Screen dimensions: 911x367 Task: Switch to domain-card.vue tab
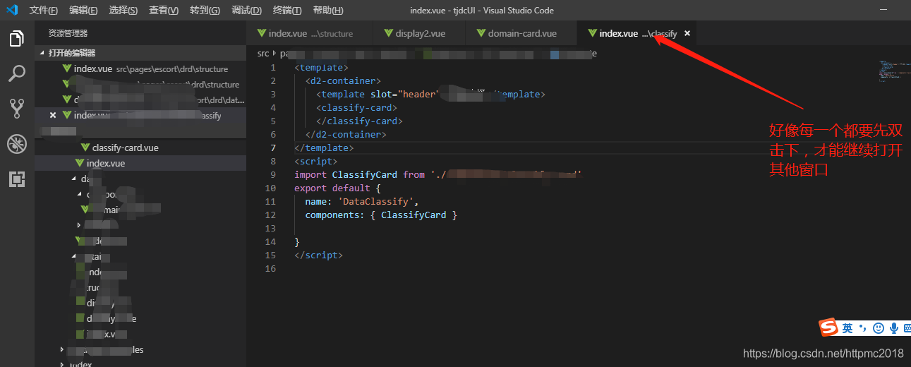pos(521,33)
